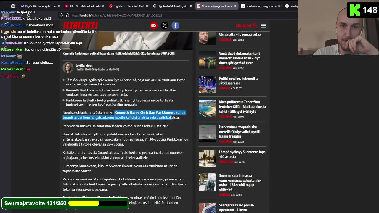Click chat username KossuRedbull 'Kusirakoon meni'

point(13,25)
